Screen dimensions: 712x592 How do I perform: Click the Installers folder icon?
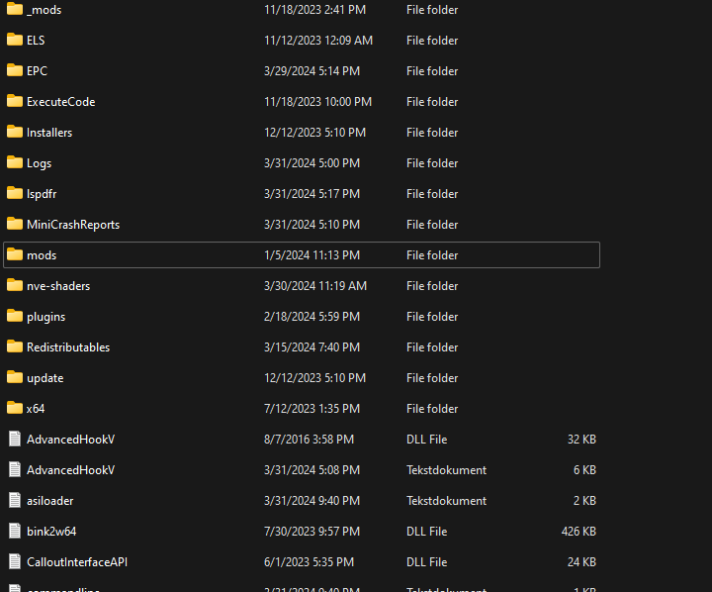14,133
